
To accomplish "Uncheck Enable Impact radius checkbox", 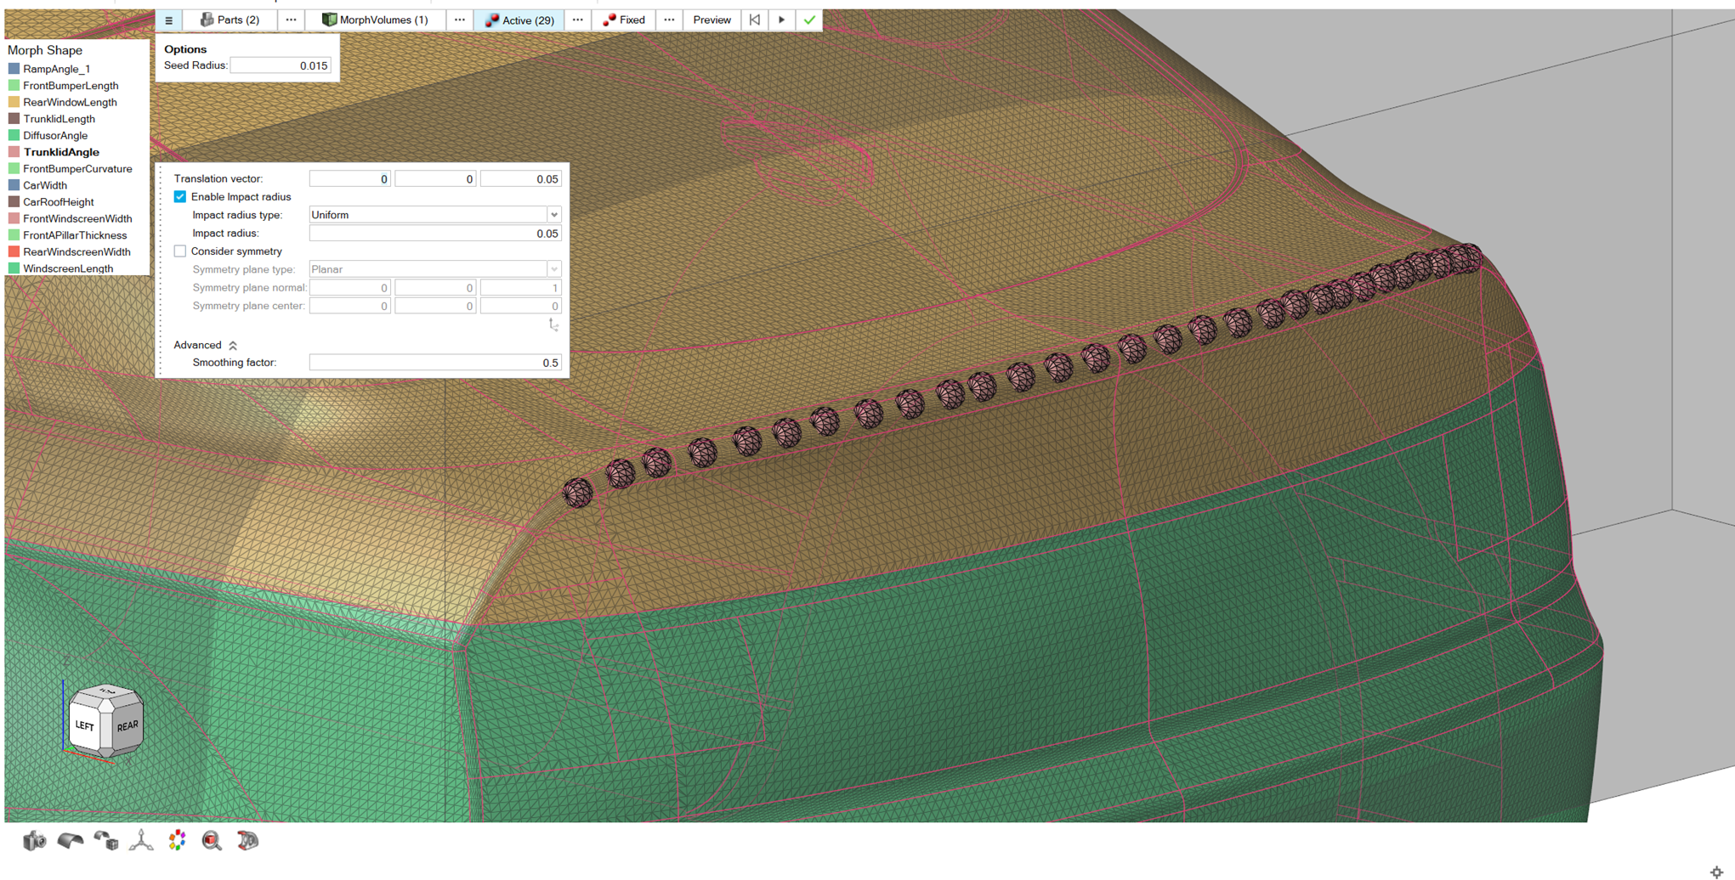I will (x=180, y=197).
